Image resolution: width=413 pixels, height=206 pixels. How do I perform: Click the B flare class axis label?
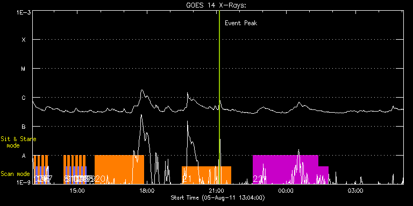coord(24,127)
